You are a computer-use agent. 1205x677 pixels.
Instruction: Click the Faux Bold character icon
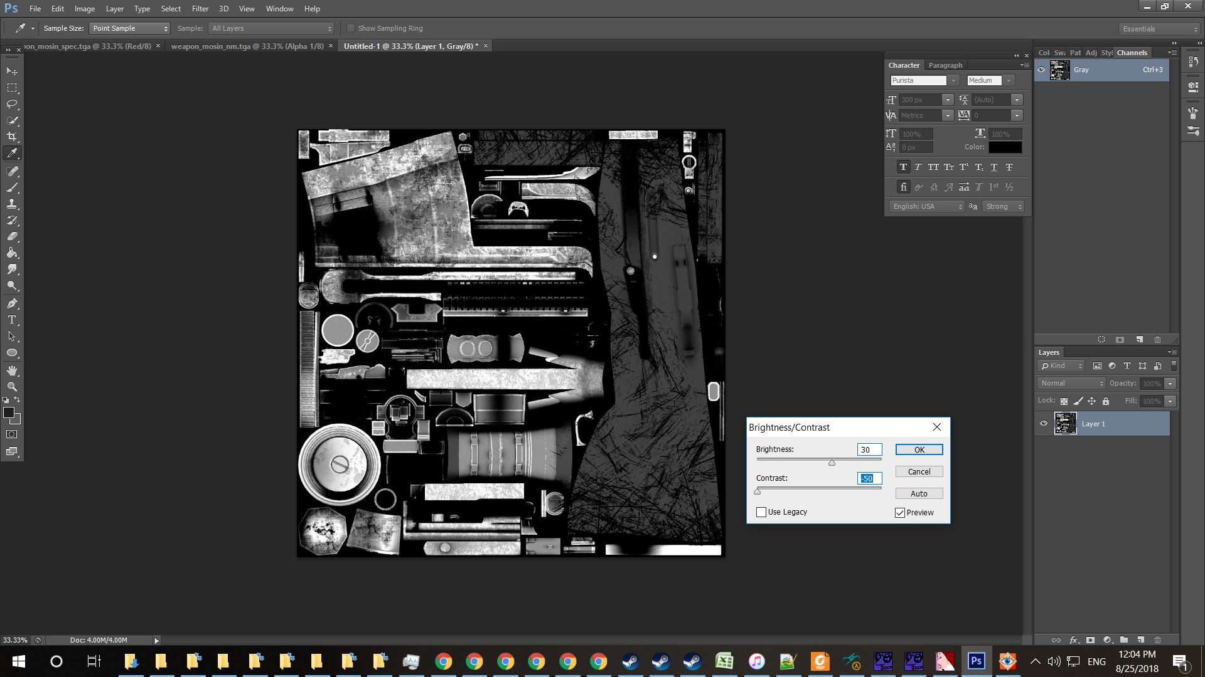[x=903, y=167]
